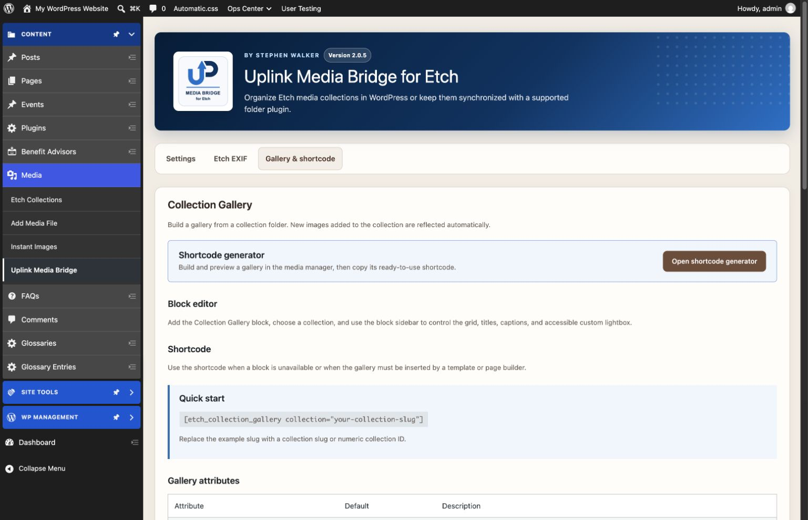
Task: Expand SITE TOOLS section arrow
Action: tap(131, 392)
